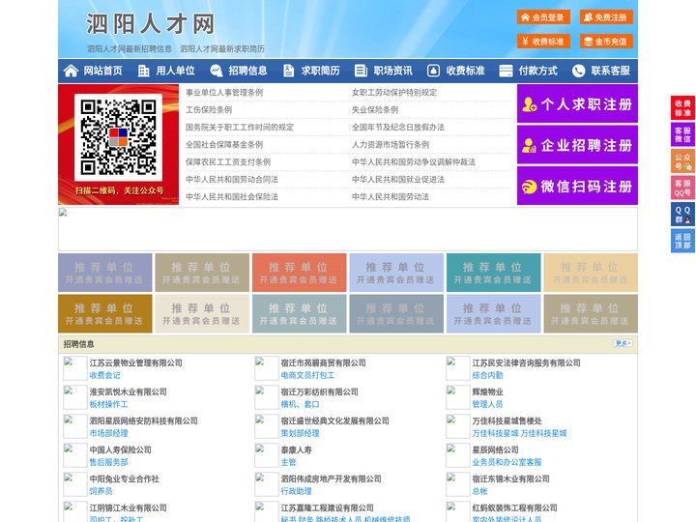
Task: Click the phone icon beside 联系客服
Action: pyautogui.click(x=578, y=71)
